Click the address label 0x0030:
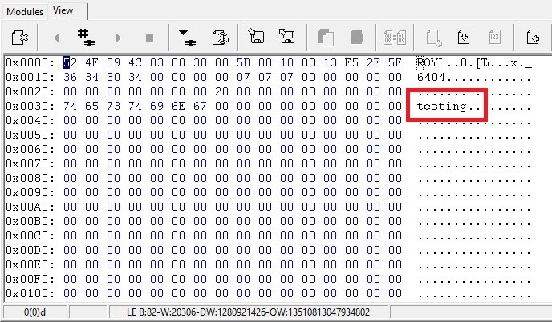The image size is (552, 322). (30, 107)
